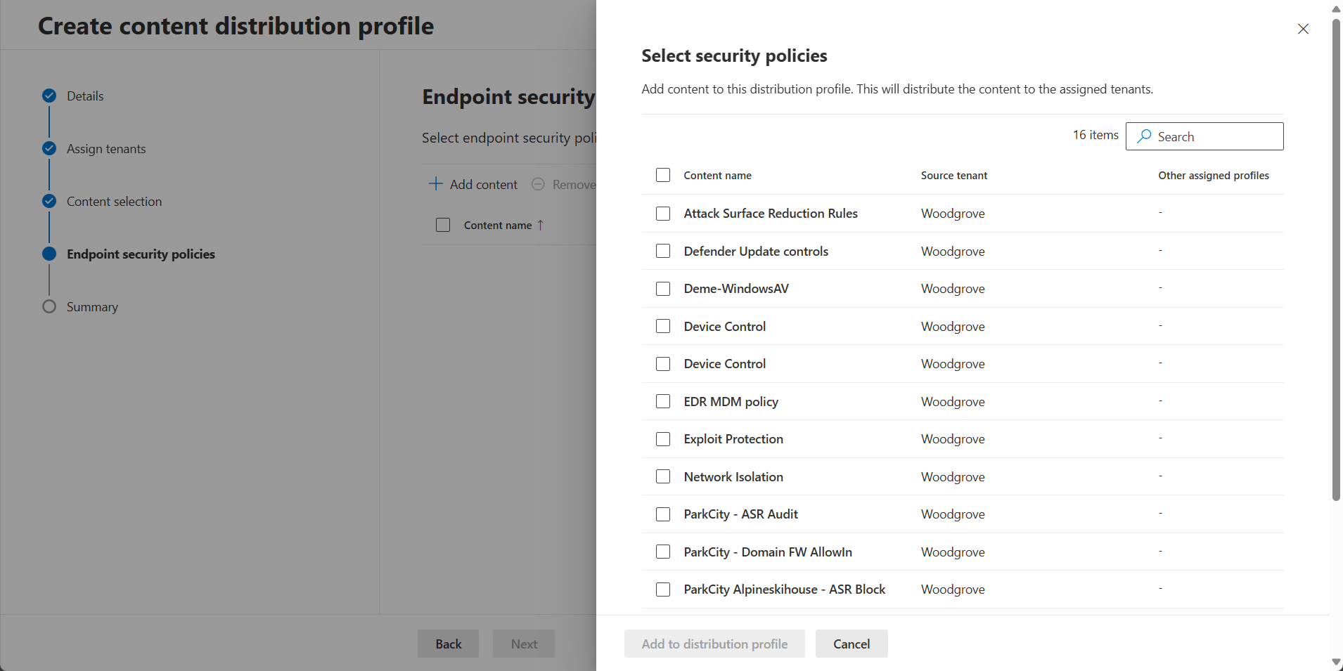1343x671 pixels.
Task: Click Add to distribution profile
Action: coord(714,643)
